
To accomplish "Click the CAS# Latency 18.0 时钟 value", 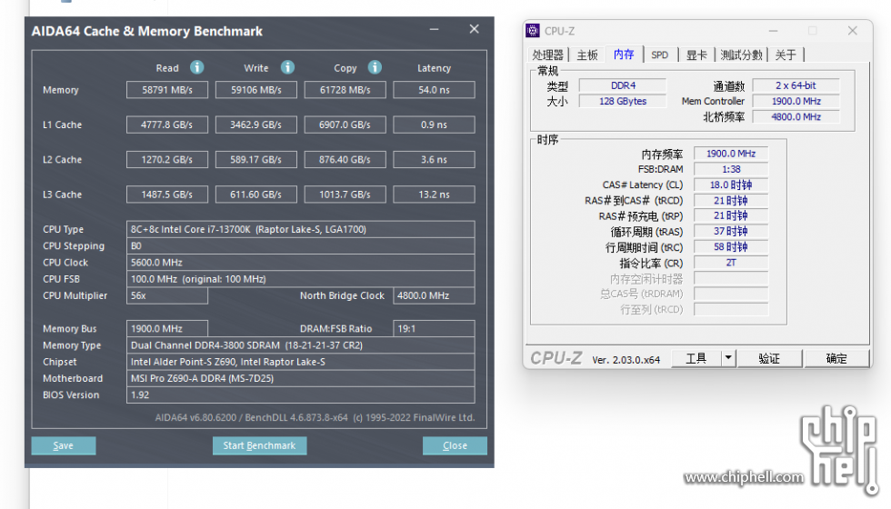I will click(731, 185).
